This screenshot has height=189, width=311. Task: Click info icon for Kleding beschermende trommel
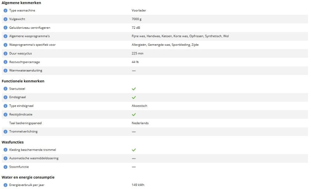pyautogui.click(x=5, y=150)
